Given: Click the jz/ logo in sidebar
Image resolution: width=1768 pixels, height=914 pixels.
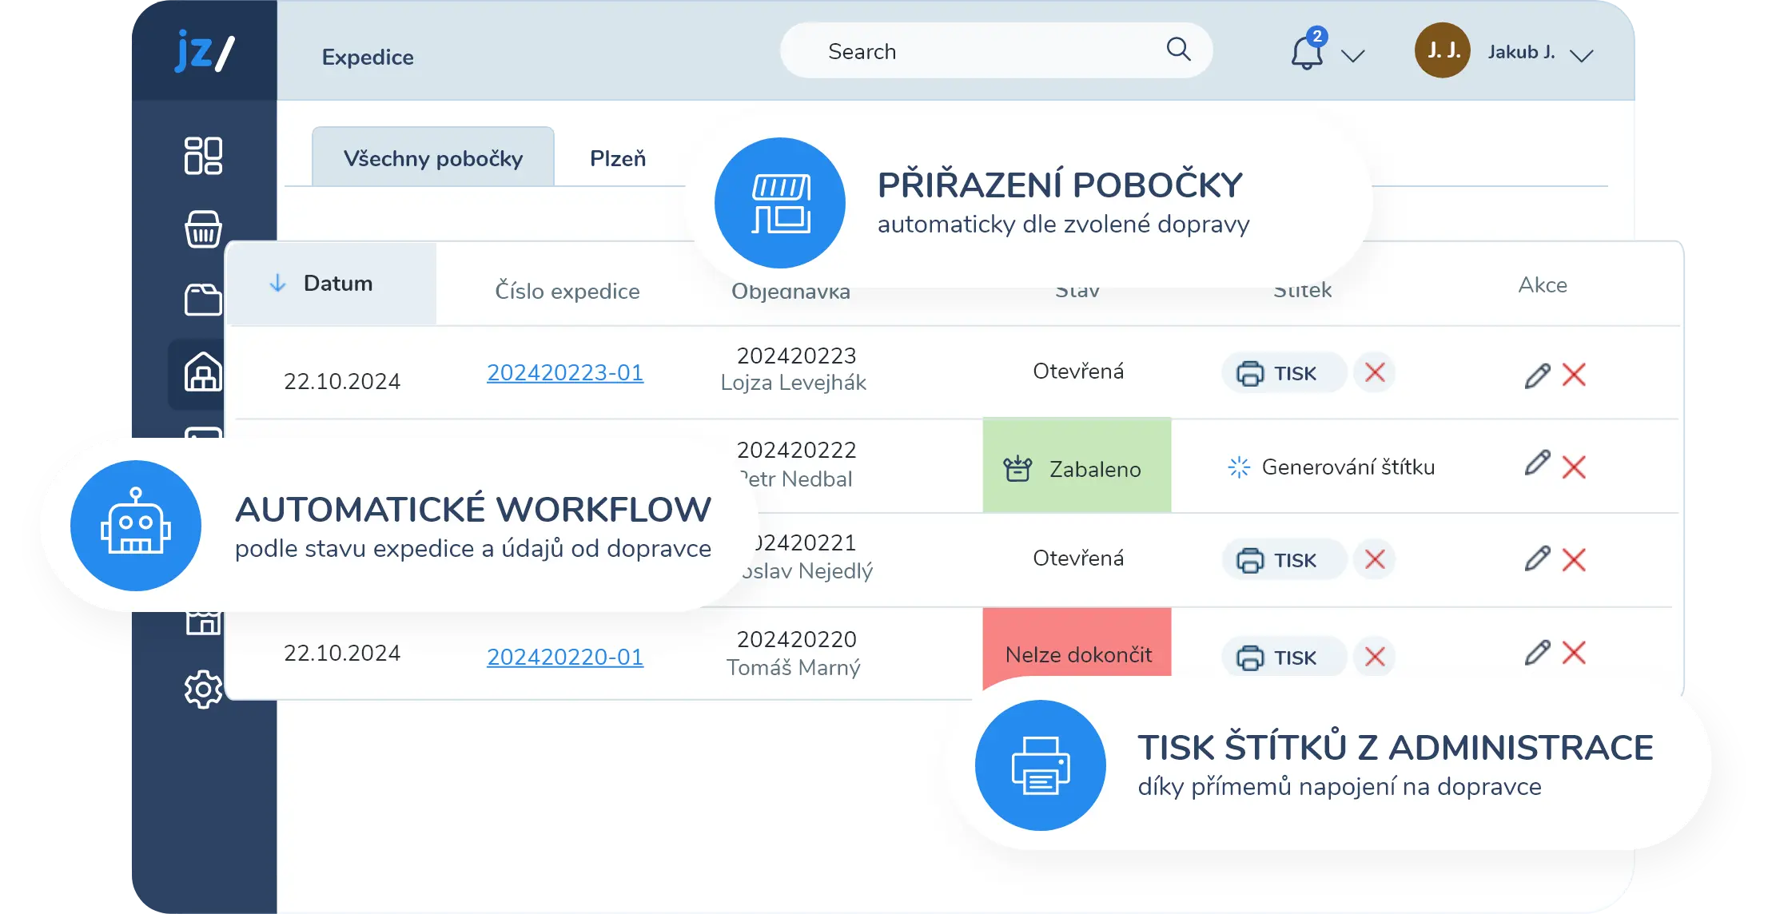Looking at the screenshot, I should [x=205, y=52].
